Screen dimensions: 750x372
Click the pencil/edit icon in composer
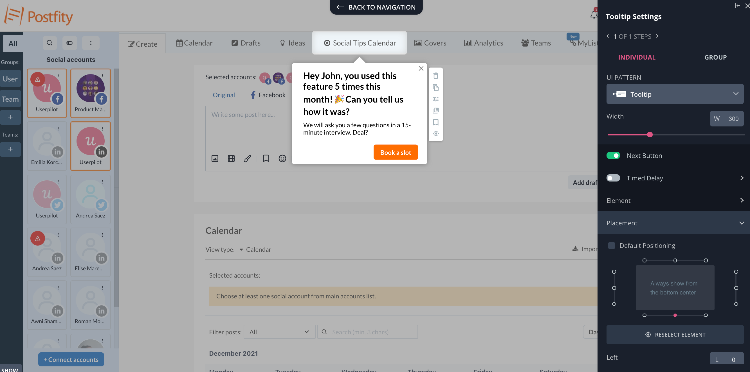tap(248, 158)
